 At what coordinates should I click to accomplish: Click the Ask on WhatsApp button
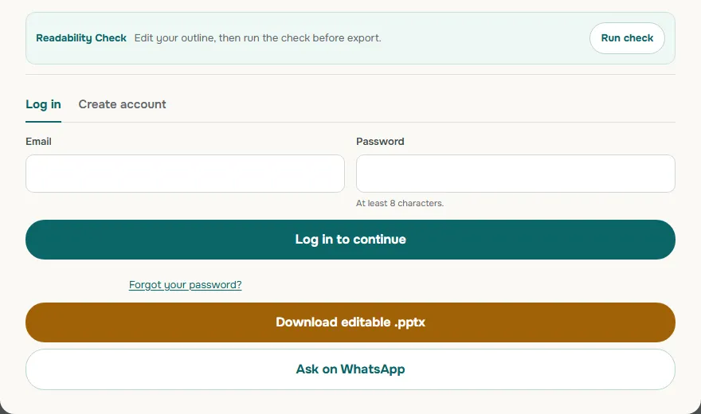click(x=350, y=369)
